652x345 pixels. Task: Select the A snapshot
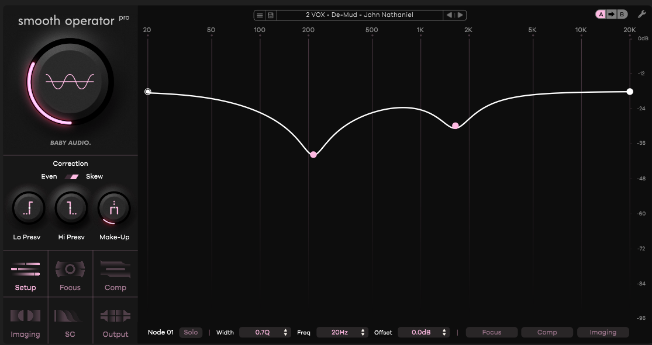[601, 13]
